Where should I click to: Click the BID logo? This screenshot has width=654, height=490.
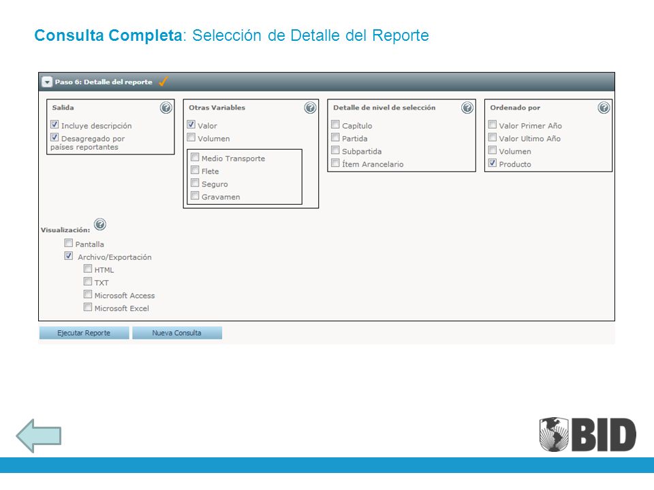pos(588,435)
